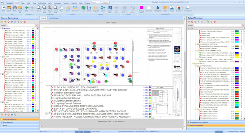Select the Linear takeoff tool
Screen dimensions: 245x133
[x=89, y=8]
